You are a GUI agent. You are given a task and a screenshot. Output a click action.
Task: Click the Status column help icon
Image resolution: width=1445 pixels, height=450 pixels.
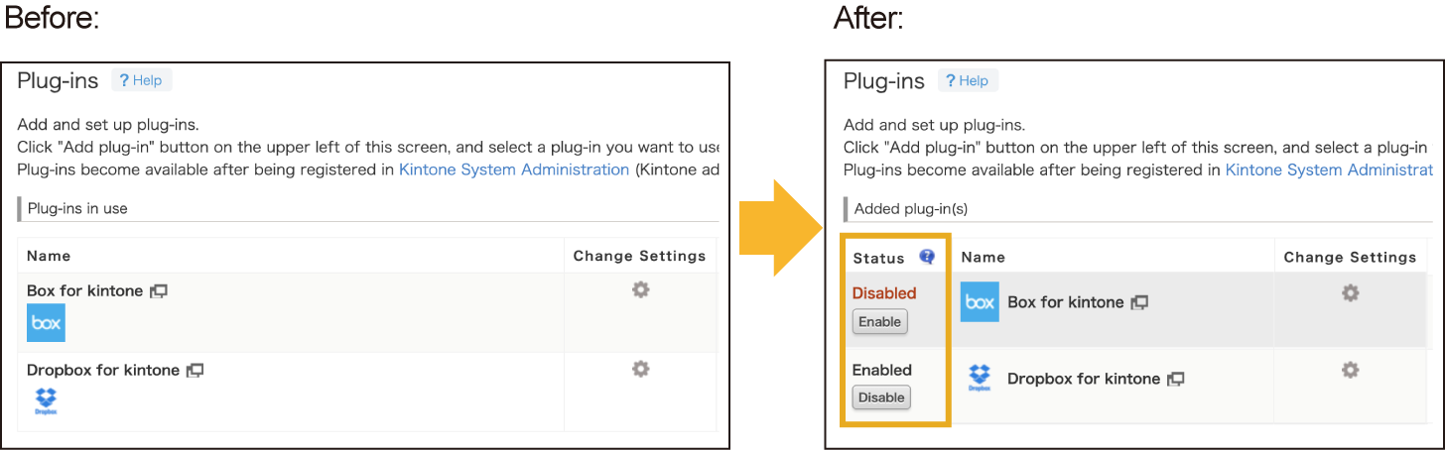coord(927,257)
